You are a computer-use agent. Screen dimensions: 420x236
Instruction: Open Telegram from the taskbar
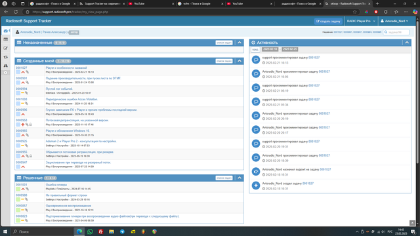(122, 231)
